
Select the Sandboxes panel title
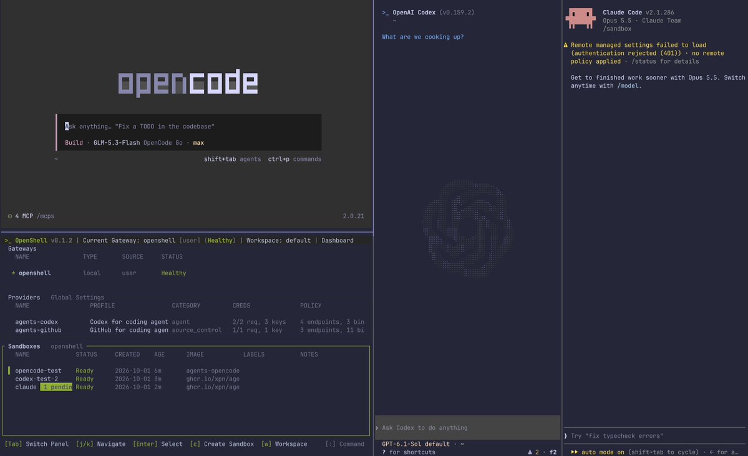[24, 346]
